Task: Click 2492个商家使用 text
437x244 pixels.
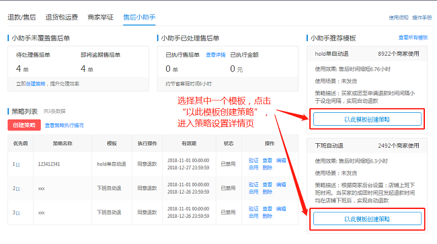Action: [399, 146]
